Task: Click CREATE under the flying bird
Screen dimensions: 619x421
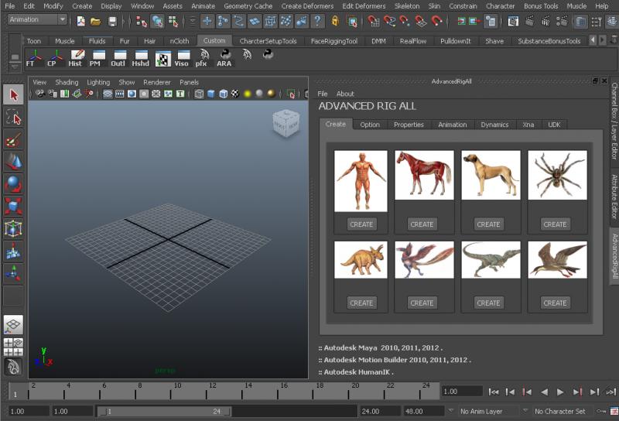Action: [555, 303]
